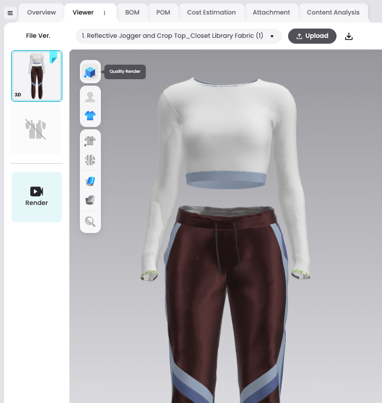Toggle the avatar visibility icon
Image resolution: width=382 pixels, height=403 pixels.
(x=90, y=97)
